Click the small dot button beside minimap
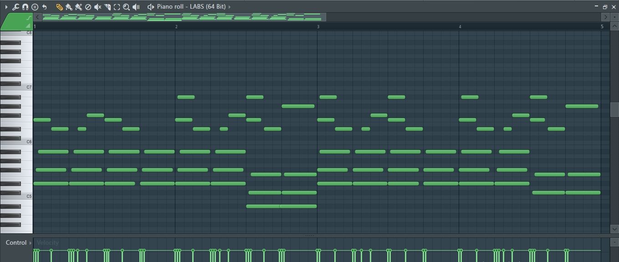Image resolution: width=619 pixels, height=262 pixels. pos(614,17)
